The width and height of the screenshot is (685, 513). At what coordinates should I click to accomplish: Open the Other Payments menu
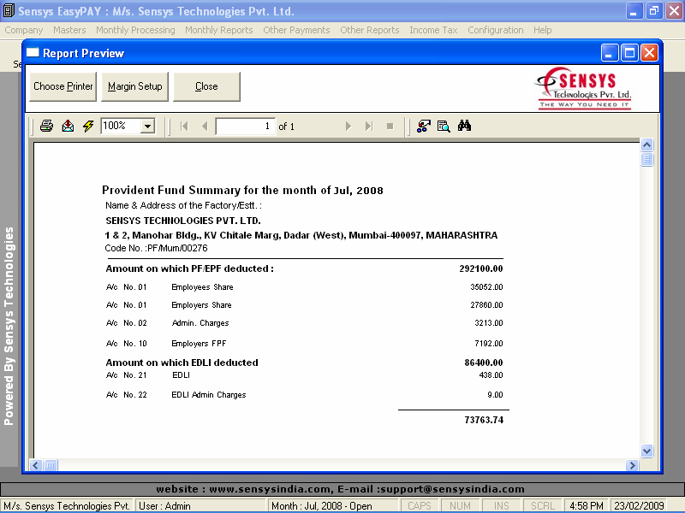[296, 30]
